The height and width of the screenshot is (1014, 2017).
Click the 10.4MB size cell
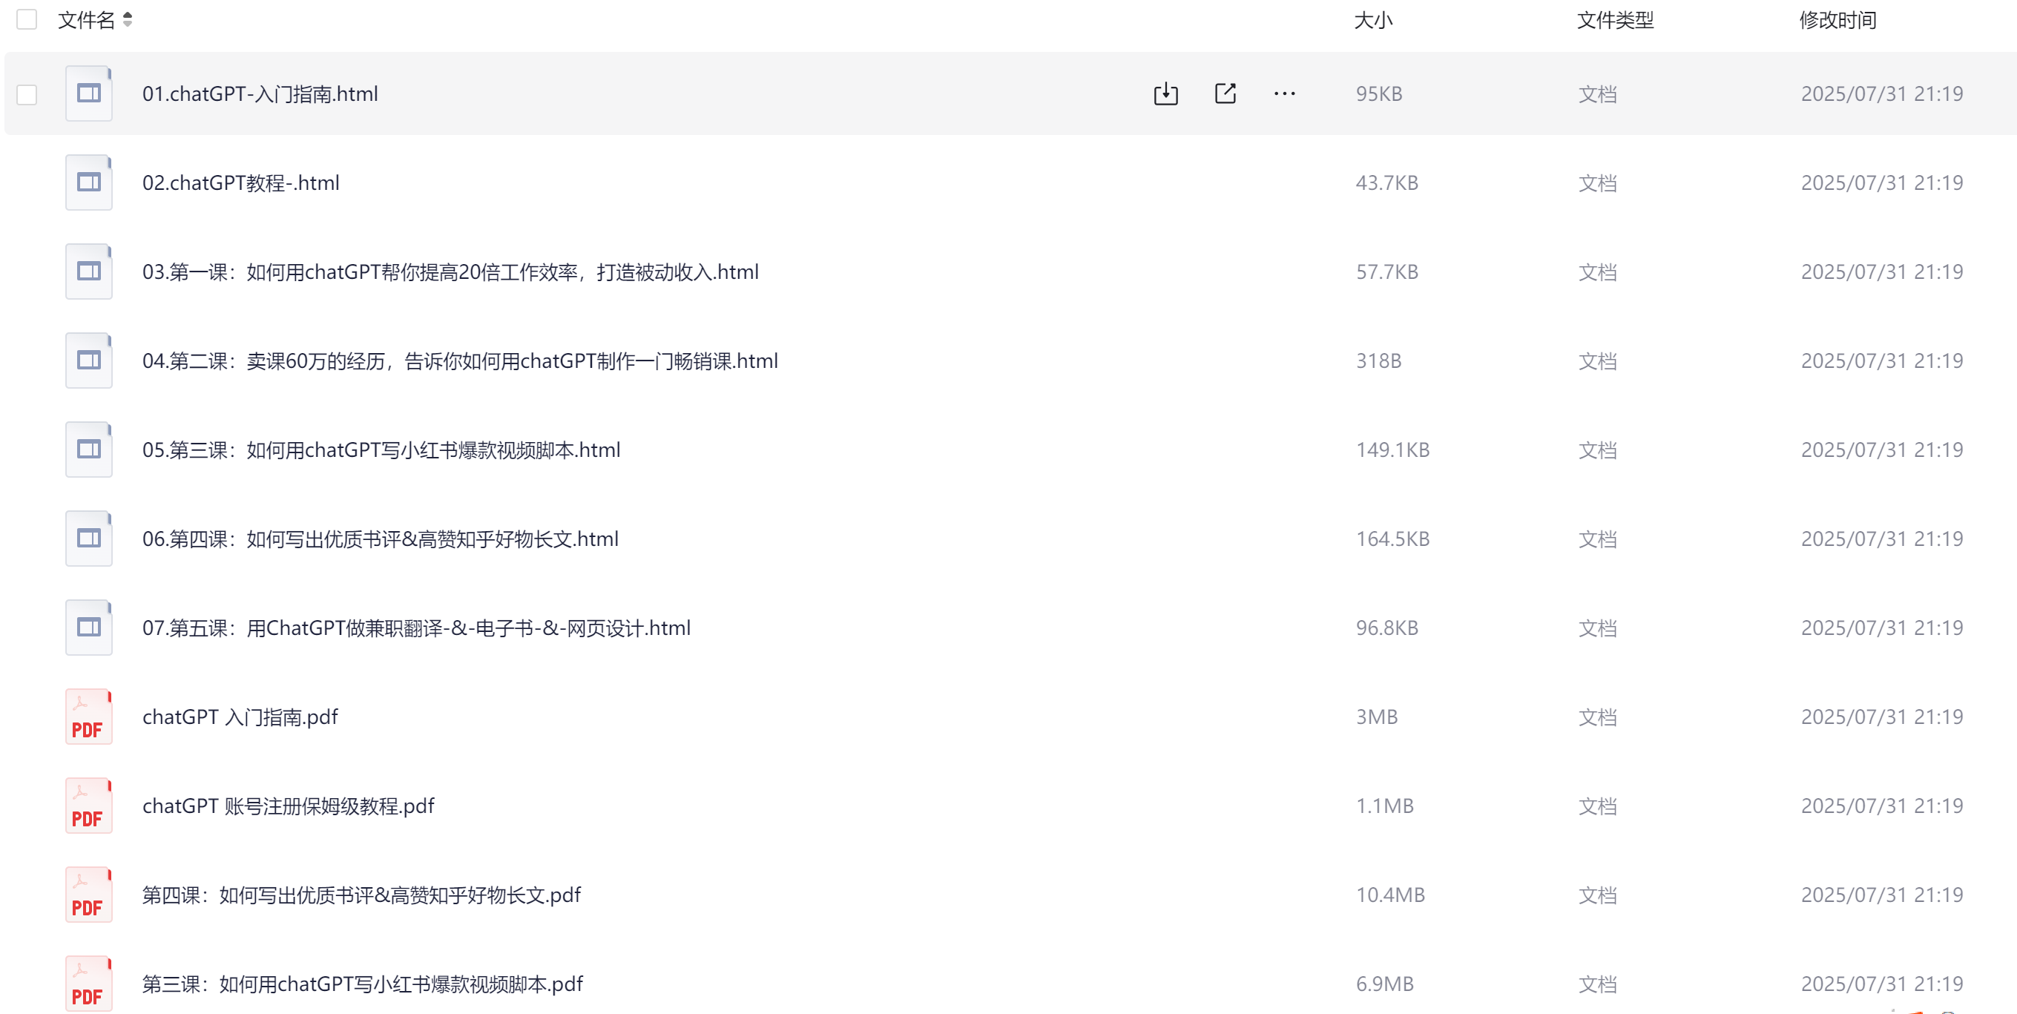1390,895
